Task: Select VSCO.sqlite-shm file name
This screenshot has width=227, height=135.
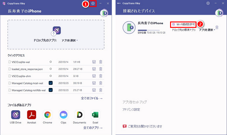Action: click(x=21, y=76)
